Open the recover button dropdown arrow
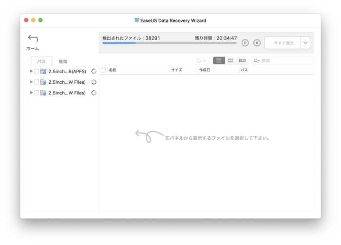This screenshot has height=245, width=341. tap(305, 43)
